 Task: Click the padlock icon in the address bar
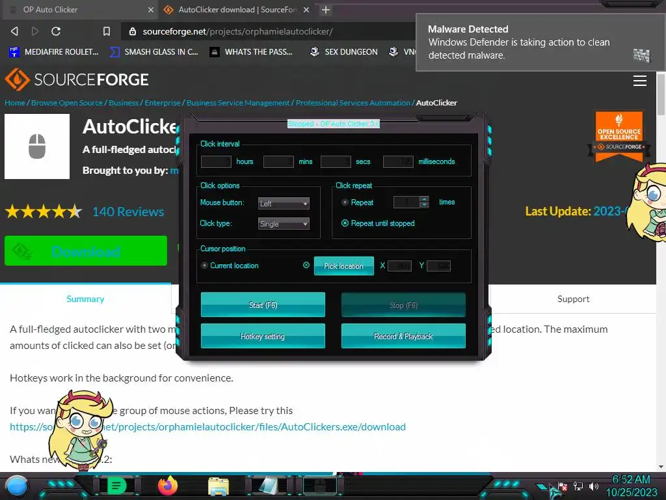pos(133,31)
